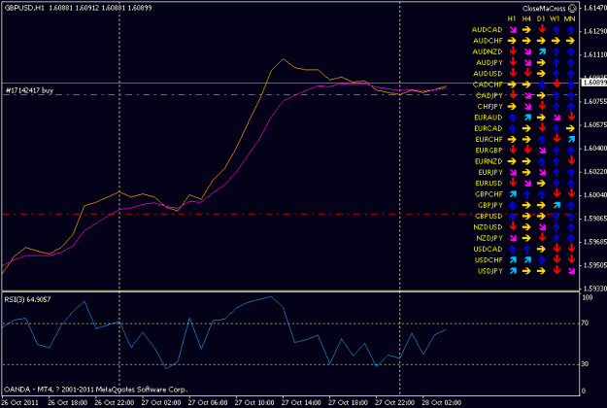Screen dimensions: 607x408
Task: Click the NZDUSD pair label
Action: (488, 227)
